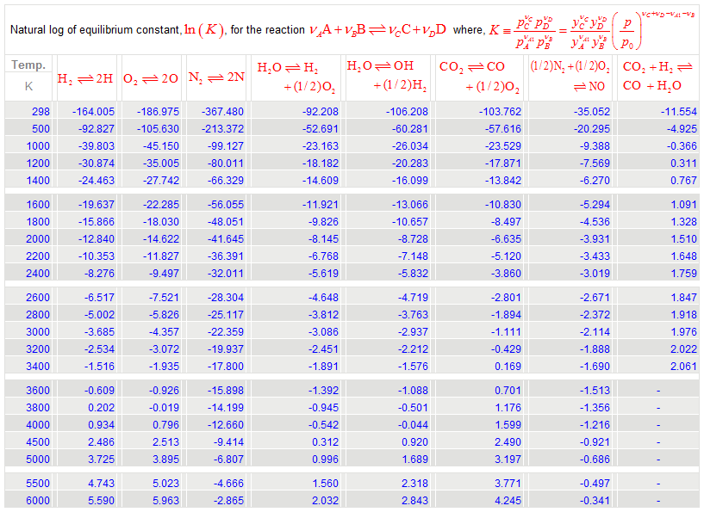This screenshot has width=704, height=512.
Task: Click value -7.148 in the 2200 row
Action: (x=413, y=256)
